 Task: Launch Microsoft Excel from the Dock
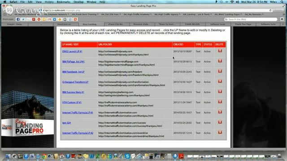click(x=98, y=156)
